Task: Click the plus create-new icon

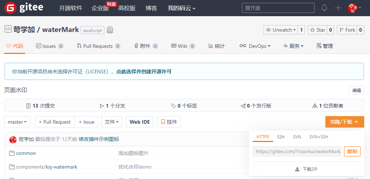Action: click(x=338, y=8)
